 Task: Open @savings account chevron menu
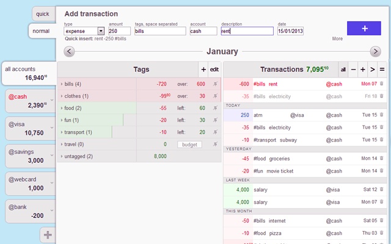52,155
